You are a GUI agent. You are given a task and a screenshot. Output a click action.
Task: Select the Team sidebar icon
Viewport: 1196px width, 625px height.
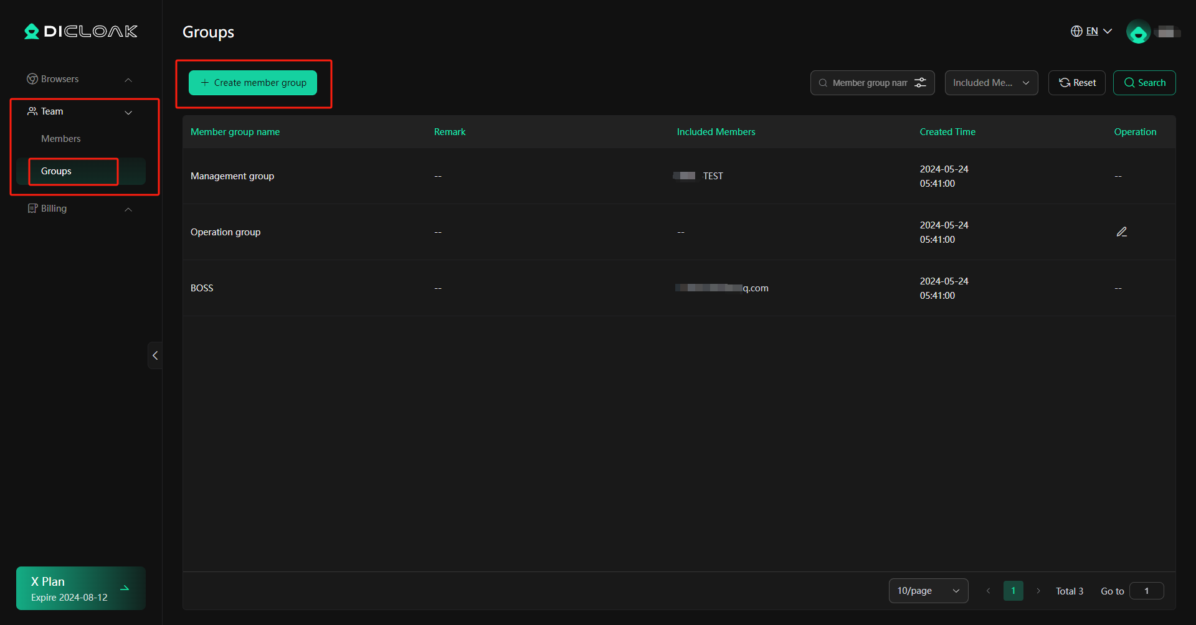click(x=32, y=111)
